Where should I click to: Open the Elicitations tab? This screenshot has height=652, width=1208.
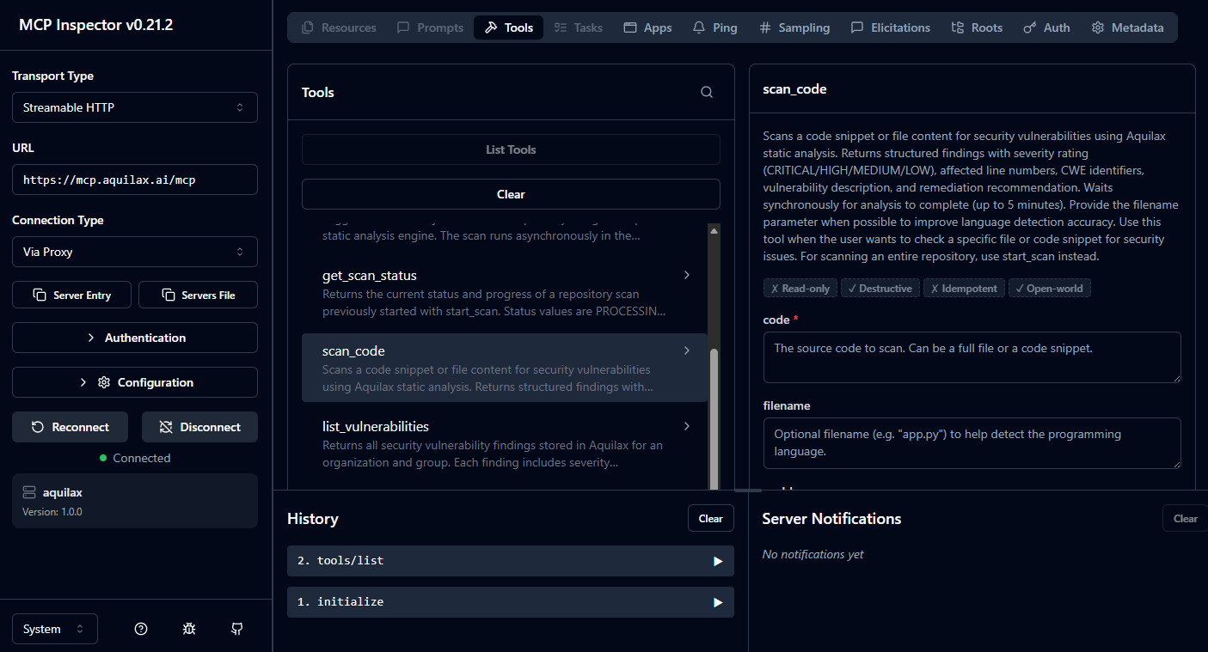(890, 27)
